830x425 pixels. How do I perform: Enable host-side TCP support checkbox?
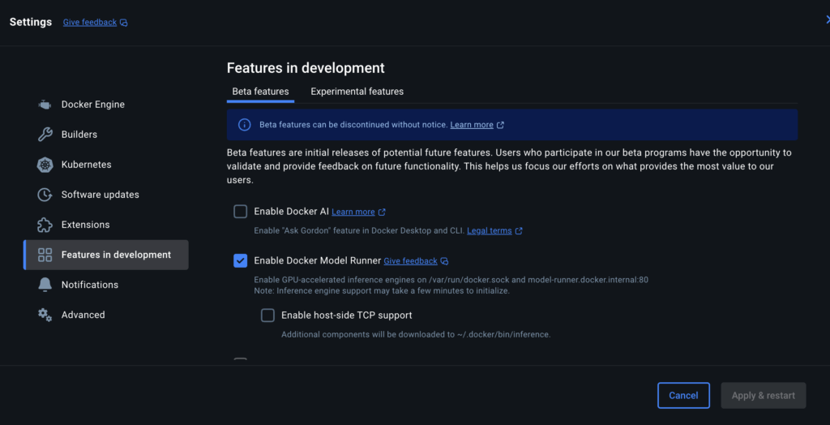[x=267, y=316]
